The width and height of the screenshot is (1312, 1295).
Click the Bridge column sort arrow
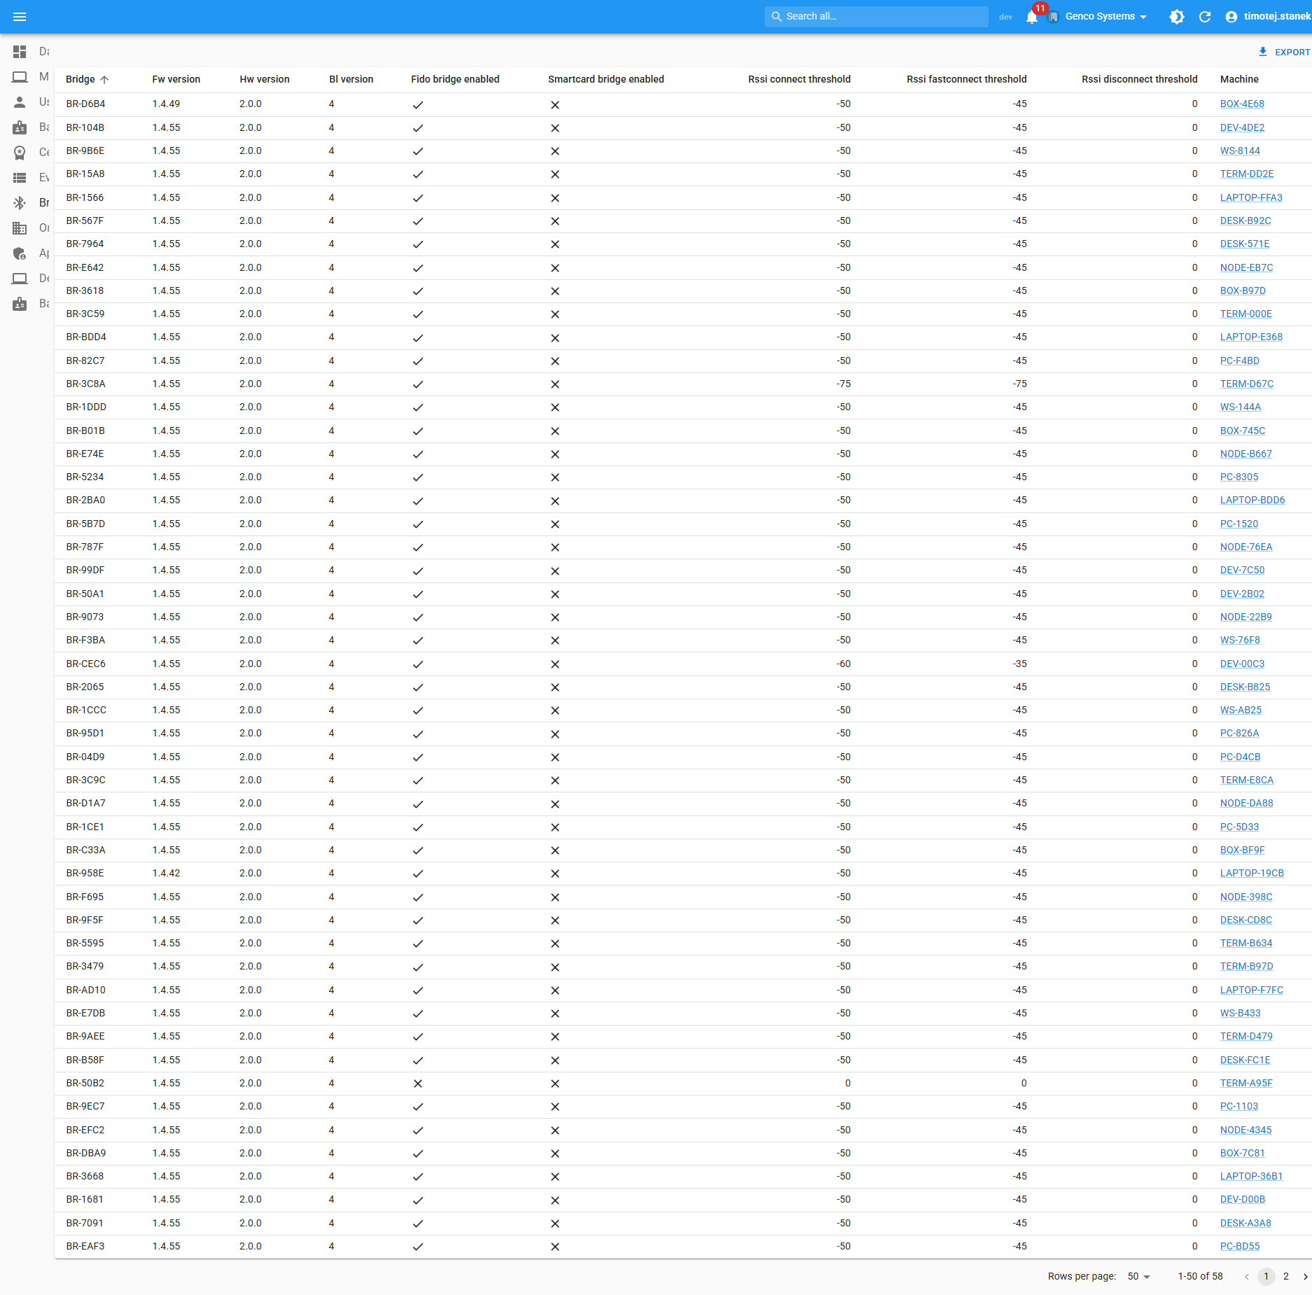[x=104, y=80]
